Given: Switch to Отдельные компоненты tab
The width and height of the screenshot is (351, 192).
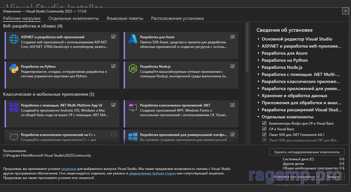Looking at the screenshot, I should (x=73, y=18).
